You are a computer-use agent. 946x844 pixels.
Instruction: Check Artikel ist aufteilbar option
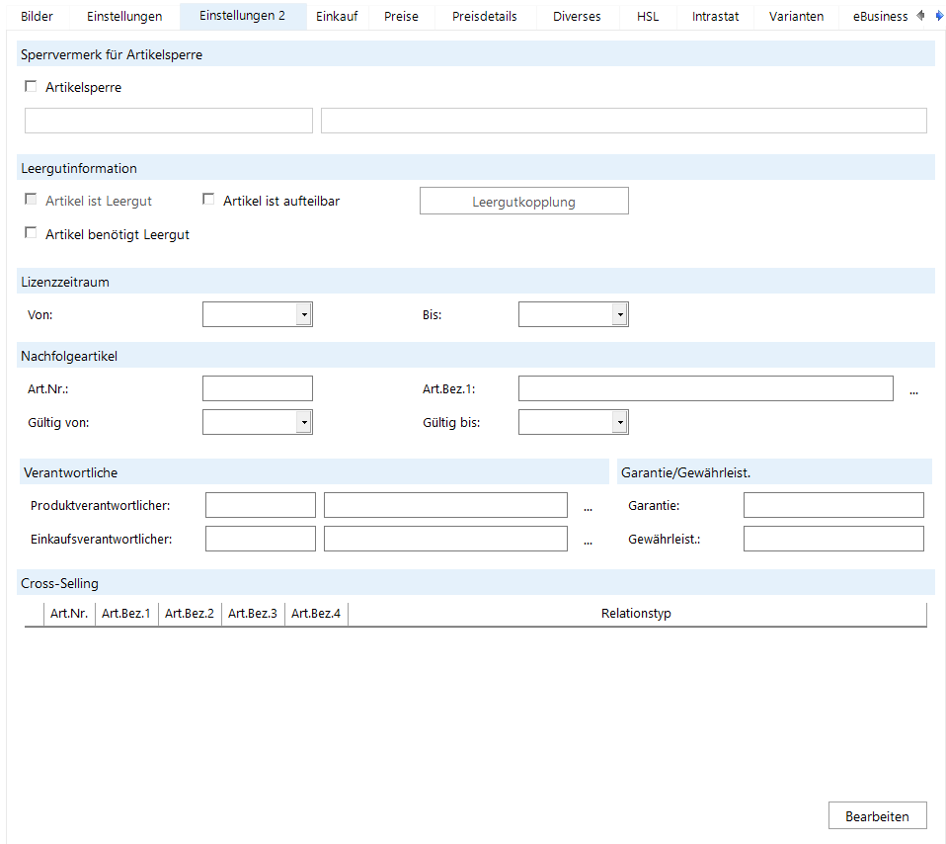(x=208, y=200)
